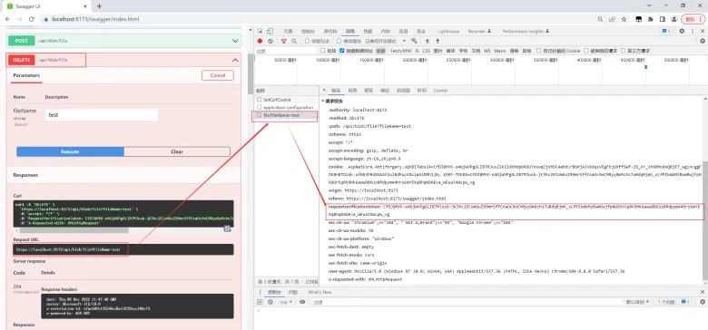Uncheck the hide data URLs checkbox
Screen dimensions: 708x330
click(x=342, y=51)
